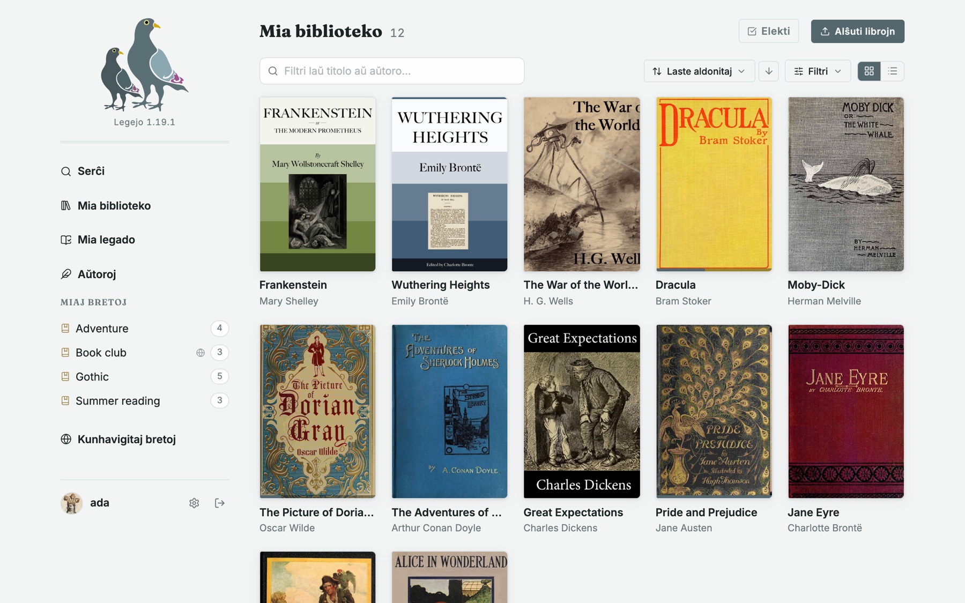Screen dimensions: 965x603
Task: Click the Moby-Dick title link
Action: pyautogui.click(x=816, y=285)
